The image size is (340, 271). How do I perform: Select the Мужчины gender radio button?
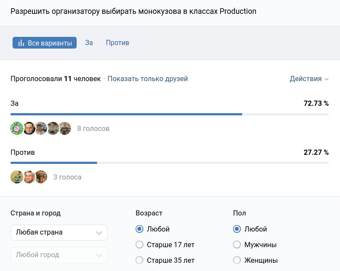click(237, 245)
